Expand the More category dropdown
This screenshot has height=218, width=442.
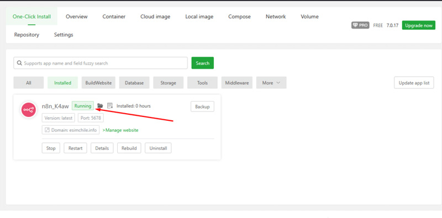271,83
